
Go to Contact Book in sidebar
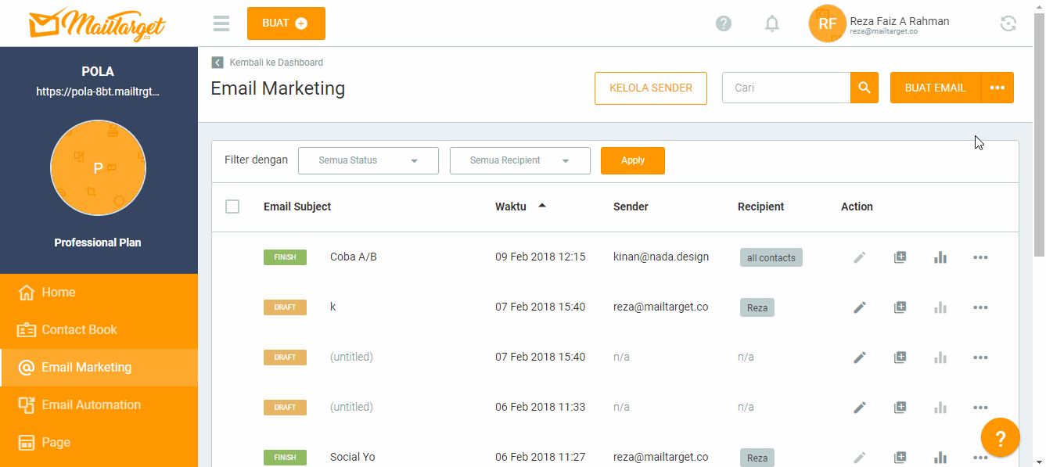(79, 329)
